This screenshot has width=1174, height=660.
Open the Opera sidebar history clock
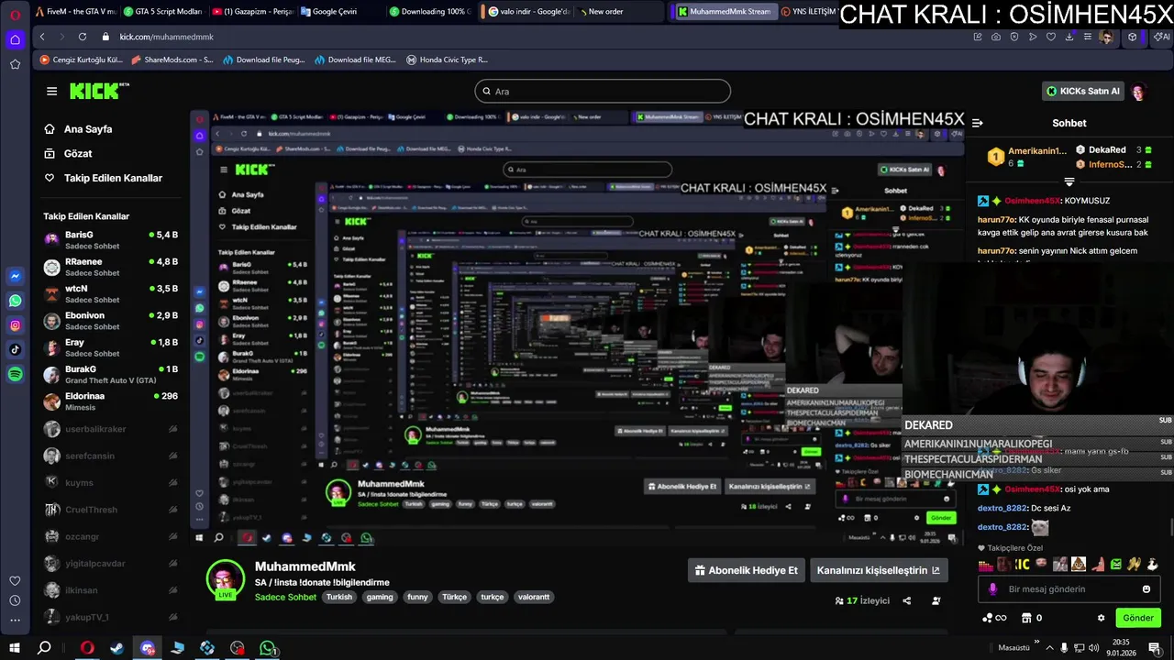(15, 600)
